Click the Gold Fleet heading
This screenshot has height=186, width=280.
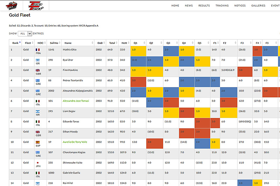tap(20, 15)
